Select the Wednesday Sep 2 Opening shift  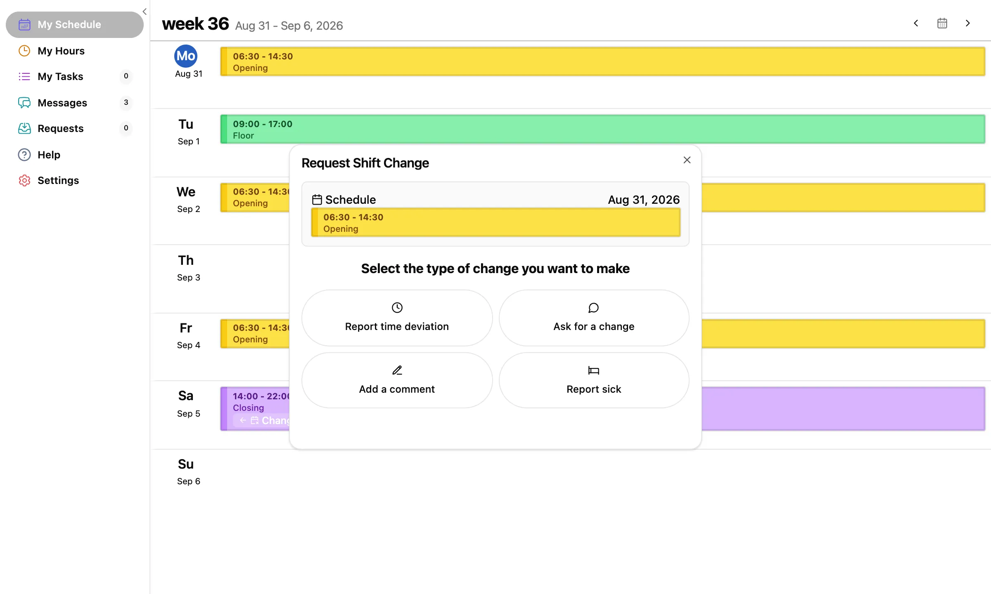tap(255, 198)
